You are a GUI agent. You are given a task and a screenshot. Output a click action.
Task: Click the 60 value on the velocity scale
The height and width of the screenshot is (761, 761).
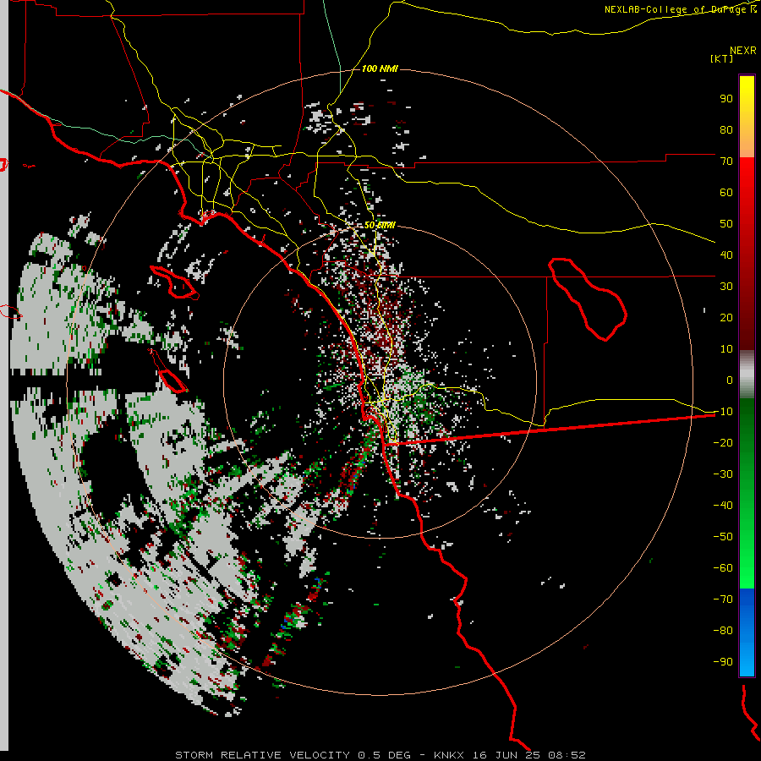tap(726, 193)
